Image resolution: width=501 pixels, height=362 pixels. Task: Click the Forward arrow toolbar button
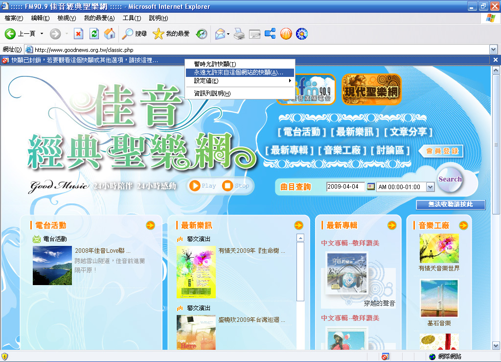[x=55, y=34]
